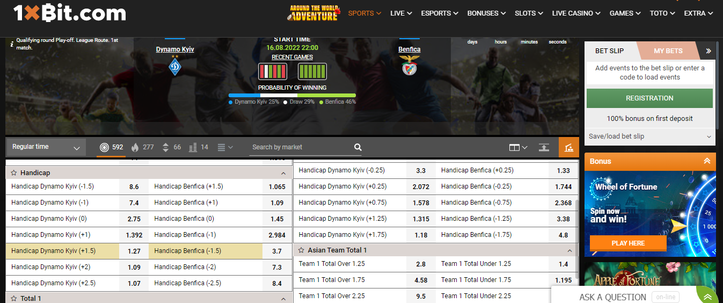723x303 pixels.
Task: Open the ASK A QUESTION chat
Action: click(612, 297)
